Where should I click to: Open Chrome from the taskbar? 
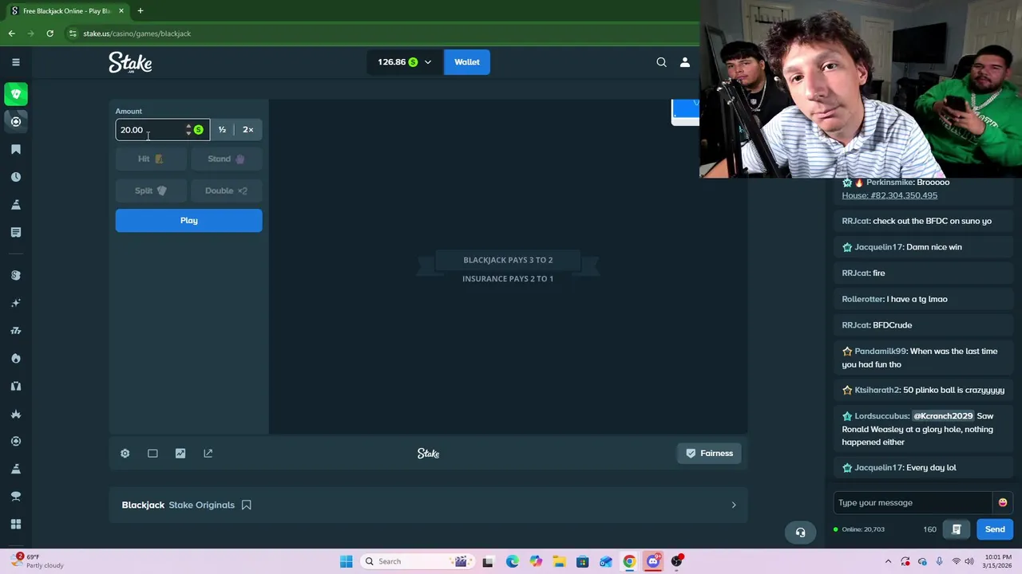(x=629, y=561)
